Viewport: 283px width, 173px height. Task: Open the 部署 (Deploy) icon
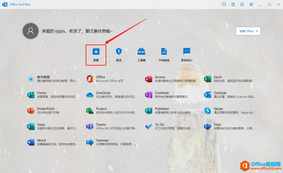[x=96, y=51]
